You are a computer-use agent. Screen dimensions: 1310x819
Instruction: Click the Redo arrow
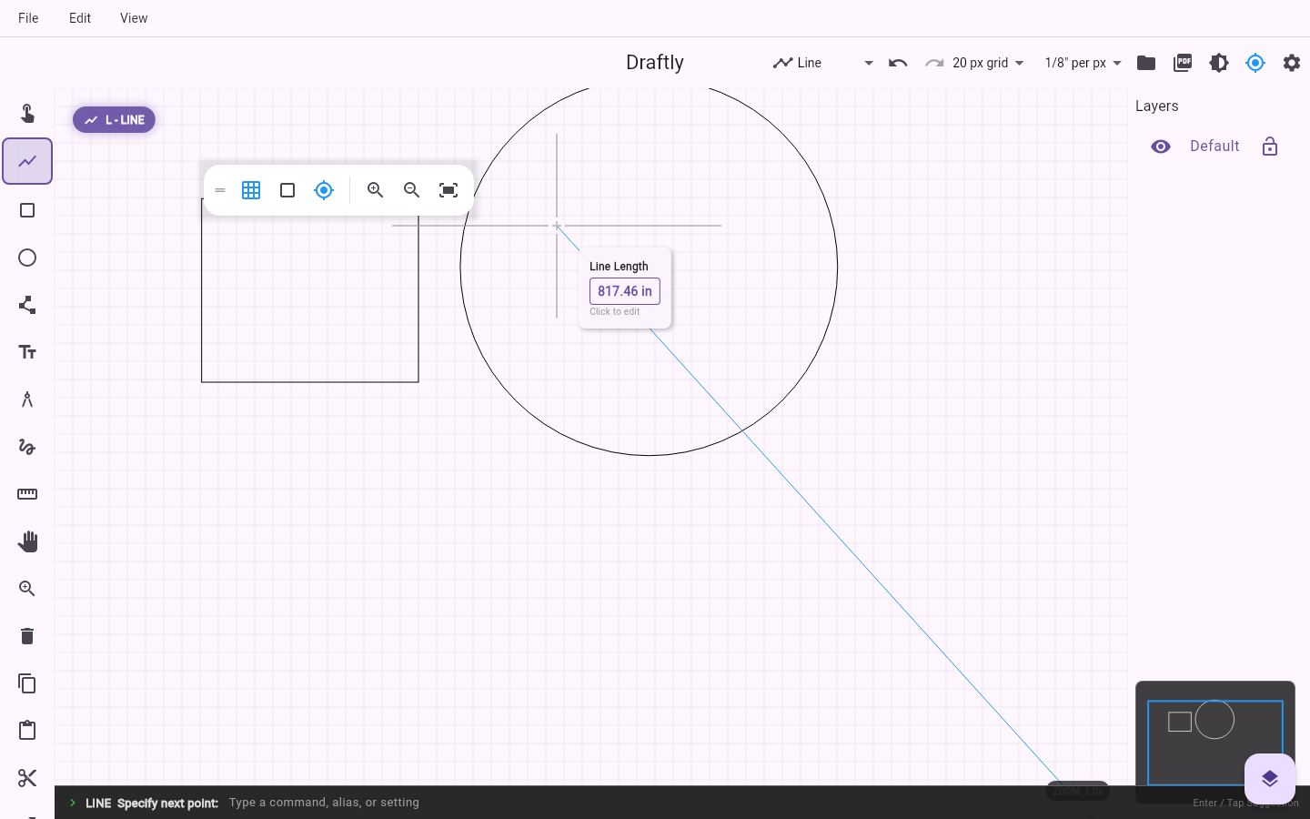point(934,63)
